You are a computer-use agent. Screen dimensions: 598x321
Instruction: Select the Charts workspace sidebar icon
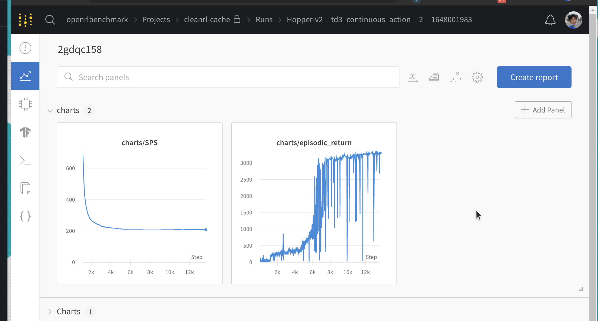coord(25,76)
